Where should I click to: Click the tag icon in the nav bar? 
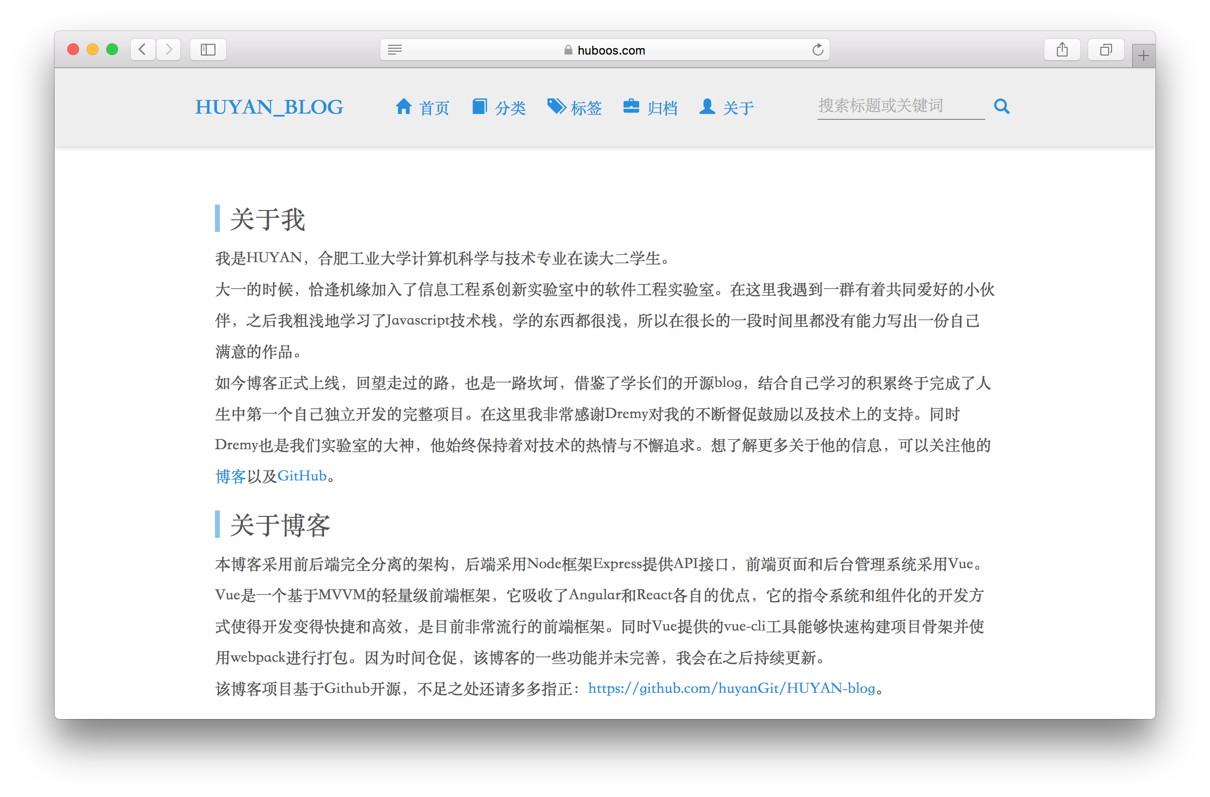[556, 106]
